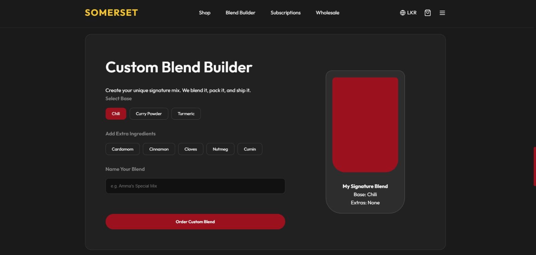
Task: Click the Order Custom Blend button
Action: coord(195,222)
